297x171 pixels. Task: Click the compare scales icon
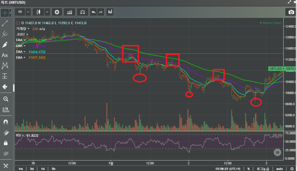83,12
